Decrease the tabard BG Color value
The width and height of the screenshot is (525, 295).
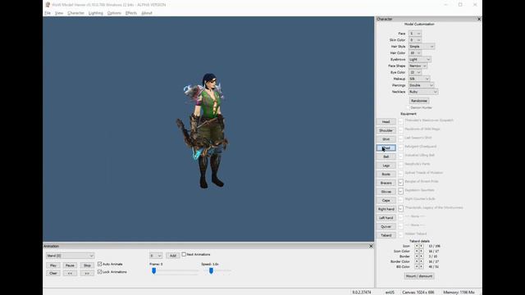[x=417, y=266]
